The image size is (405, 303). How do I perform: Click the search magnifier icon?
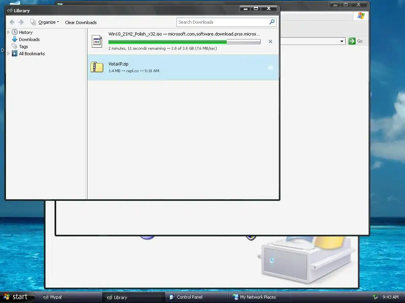272,22
